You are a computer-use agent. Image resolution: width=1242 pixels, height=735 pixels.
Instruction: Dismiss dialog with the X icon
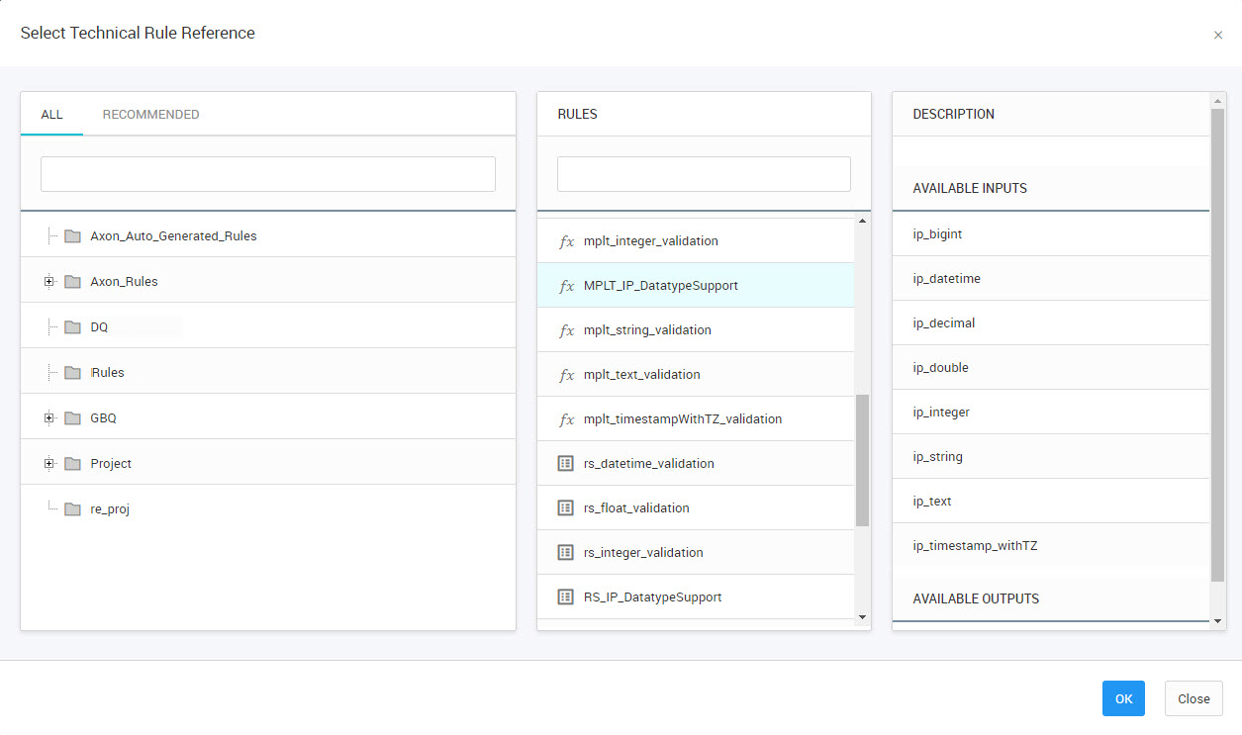(1218, 35)
